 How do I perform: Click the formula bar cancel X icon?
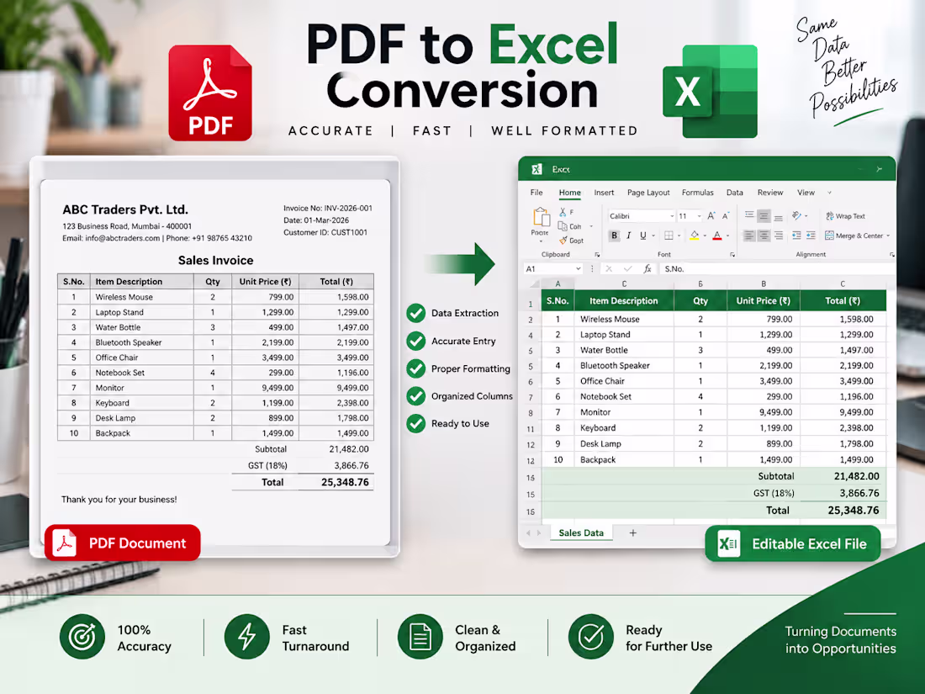[x=609, y=268]
